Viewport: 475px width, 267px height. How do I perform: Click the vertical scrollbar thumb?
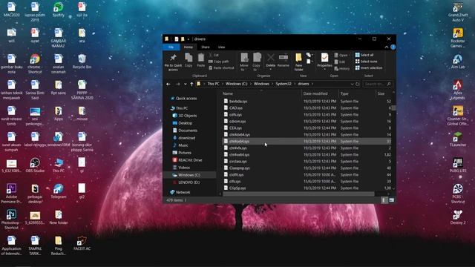tap(393, 108)
